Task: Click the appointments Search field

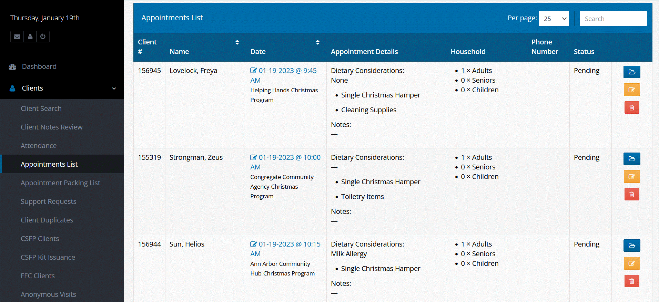Action: coord(613,19)
